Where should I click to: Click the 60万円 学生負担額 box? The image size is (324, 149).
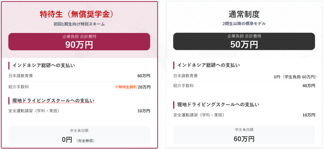[x=244, y=134]
